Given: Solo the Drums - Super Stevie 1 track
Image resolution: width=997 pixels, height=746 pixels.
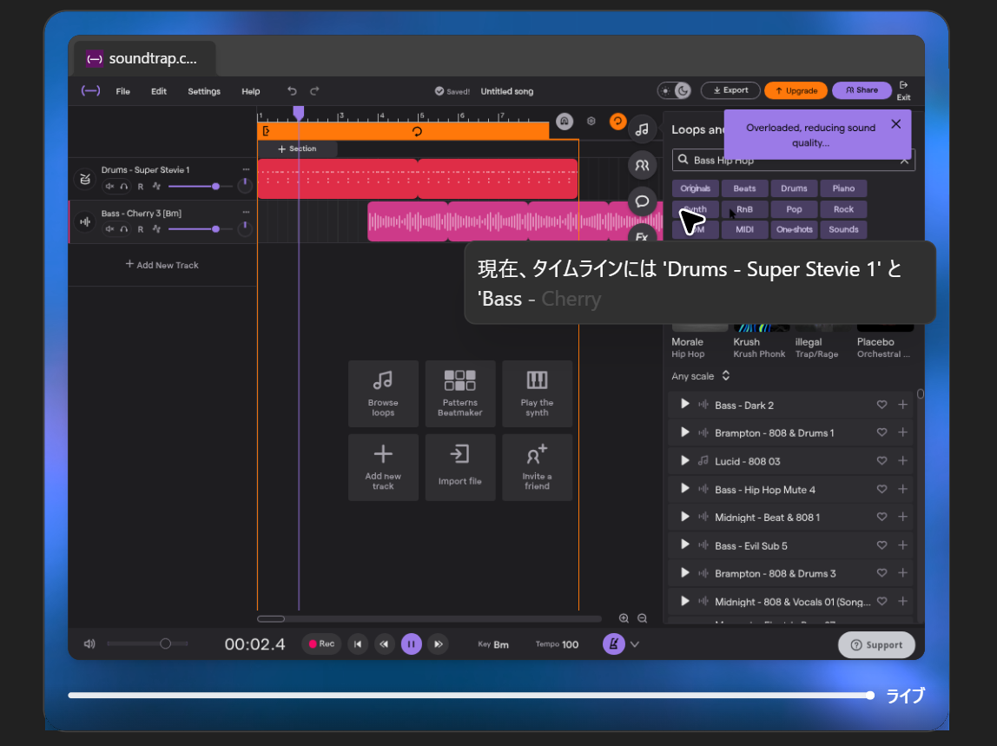Looking at the screenshot, I should (124, 187).
